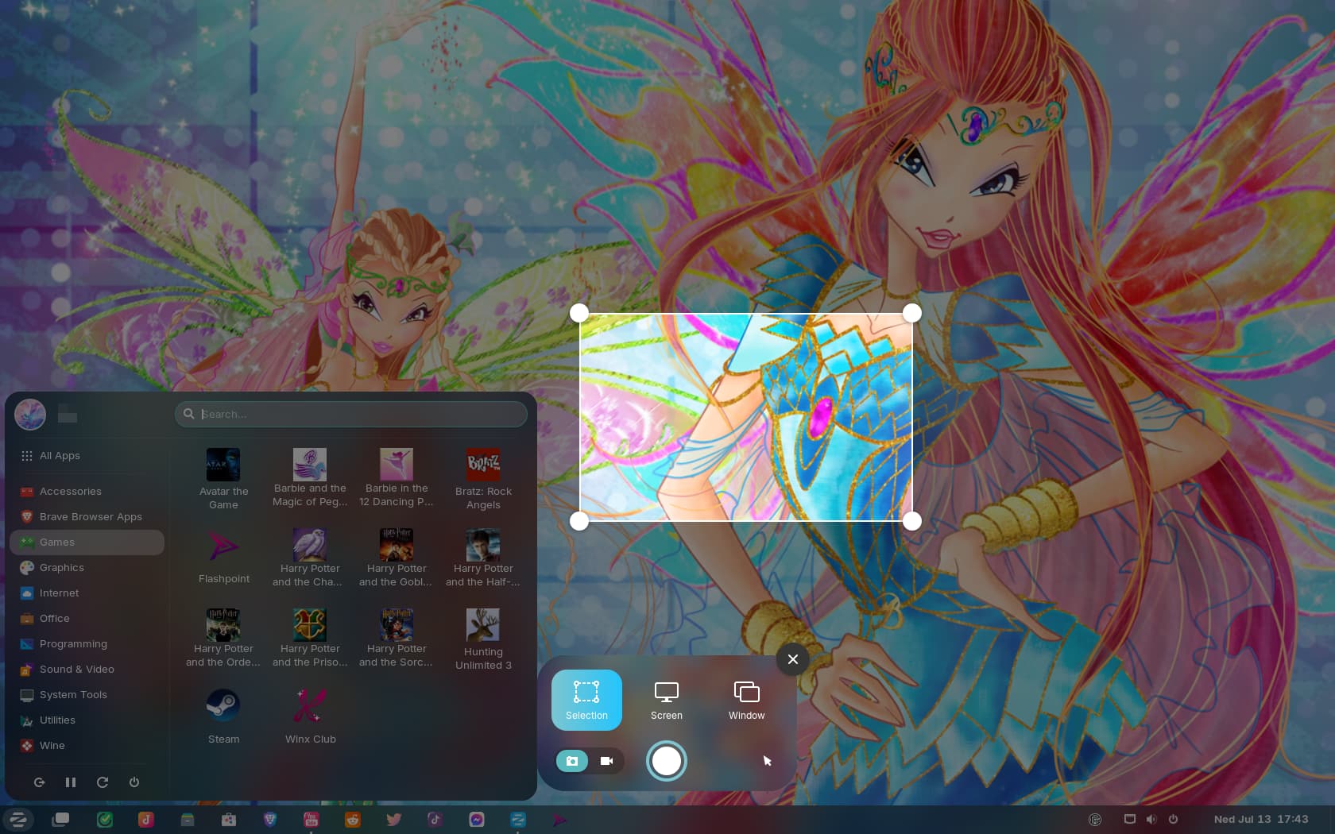Image resolution: width=1335 pixels, height=834 pixels.
Task: Click the workspaces overview taskbar icon
Action: click(60, 820)
